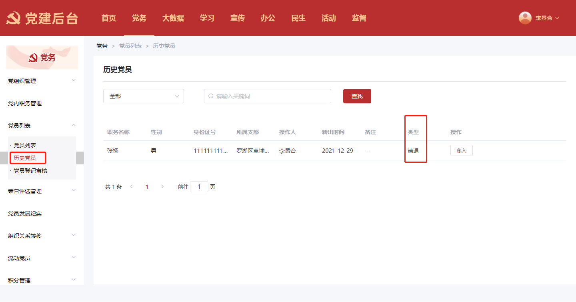
Task: Click the page number jump input box
Action: coord(199,187)
